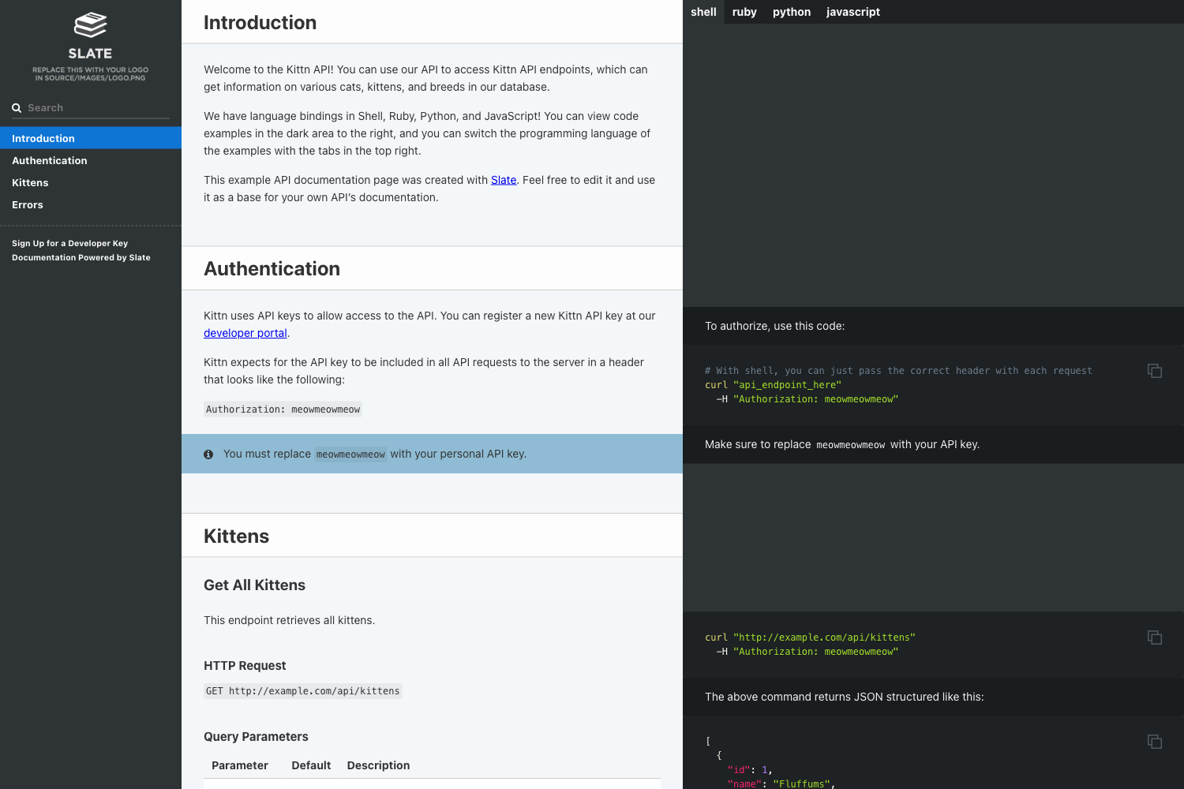This screenshot has height=789, width=1184.
Task: Click Documentation Powered by Slate
Action: click(x=81, y=257)
